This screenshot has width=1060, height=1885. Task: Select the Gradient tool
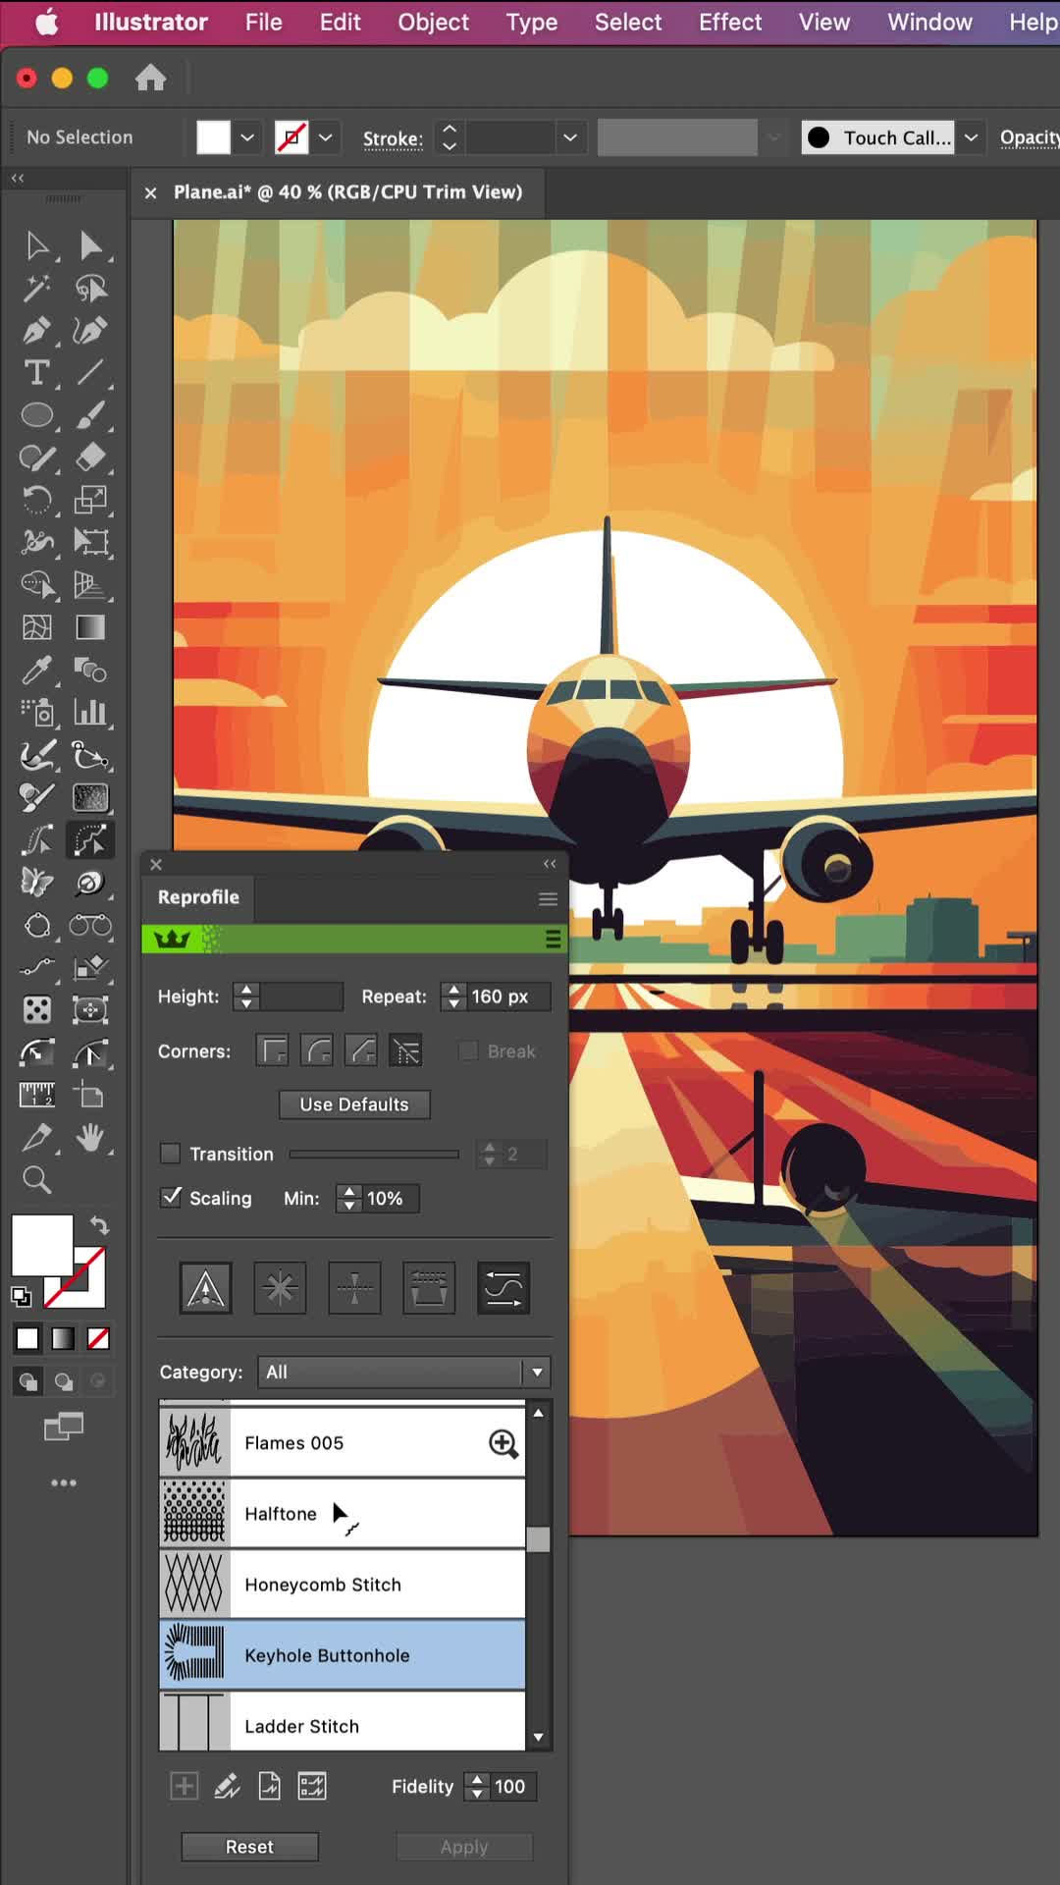coord(90,627)
